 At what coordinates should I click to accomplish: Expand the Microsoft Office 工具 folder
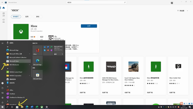pos(18,54)
